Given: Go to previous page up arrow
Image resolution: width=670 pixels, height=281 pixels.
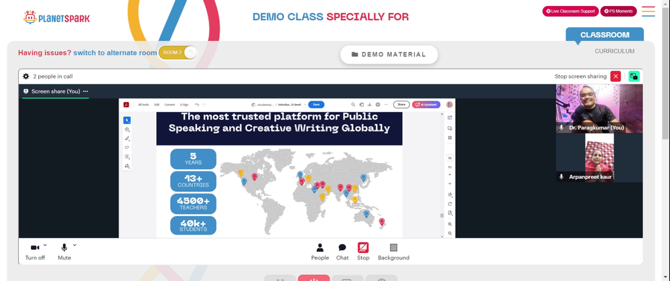Looking at the screenshot, I should [x=450, y=174].
